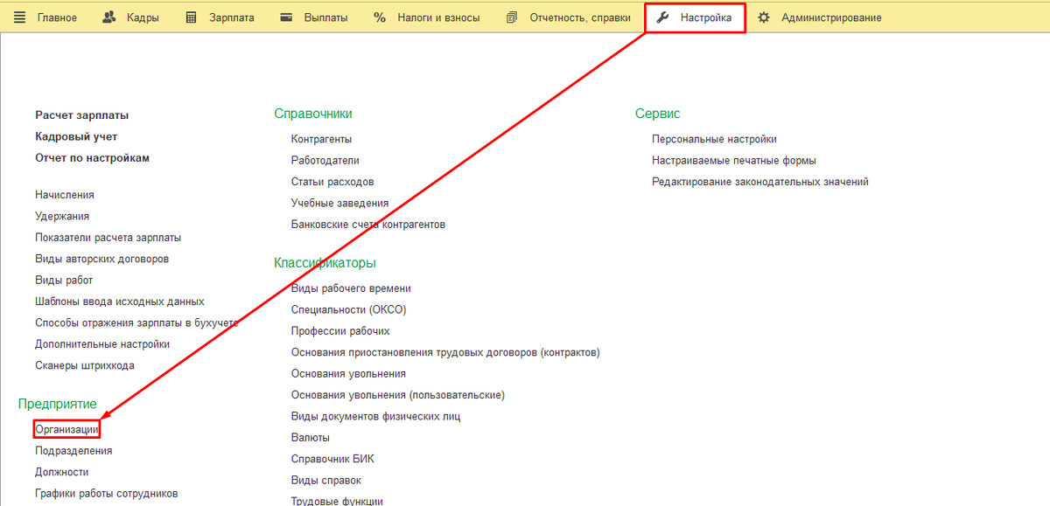Open Профессии рабочих classifier
The width and height of the screenshot is (1050, 506).
340,331
